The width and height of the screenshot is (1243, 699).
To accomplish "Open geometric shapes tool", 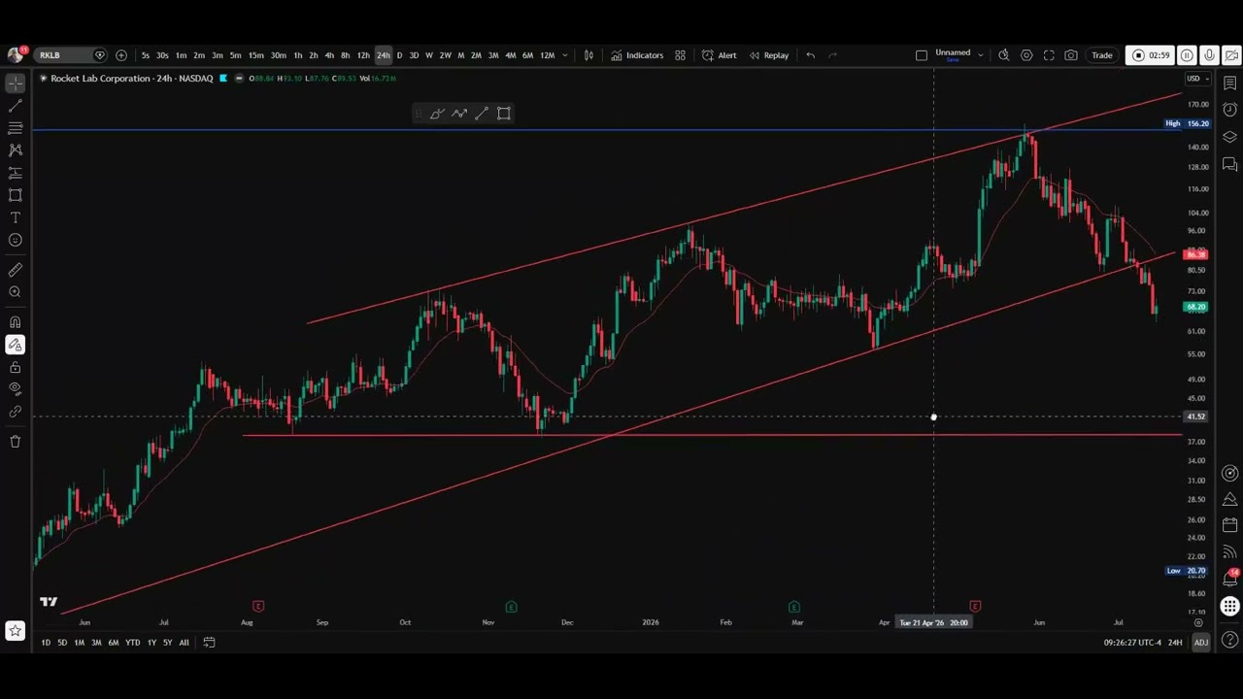I will 16,195.
